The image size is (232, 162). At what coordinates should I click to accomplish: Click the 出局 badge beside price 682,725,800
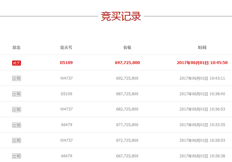click(16, 110)
